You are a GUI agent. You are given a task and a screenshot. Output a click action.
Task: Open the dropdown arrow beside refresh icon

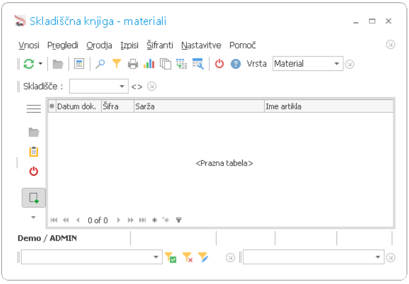tap(40, 63)
